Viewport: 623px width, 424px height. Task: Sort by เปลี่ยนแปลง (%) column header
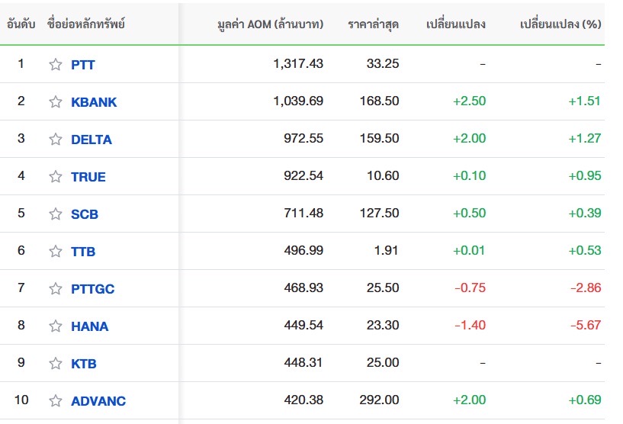(x=560, y=24)
